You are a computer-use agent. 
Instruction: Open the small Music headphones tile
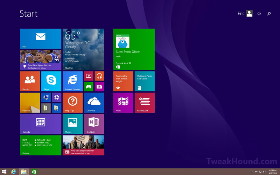coord(99,76)
